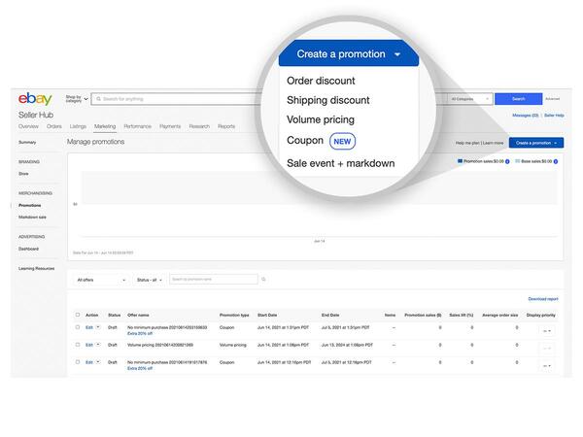Focus the Search by promotion name field
The height and width of the screenshot is (437, 583).
214,279
